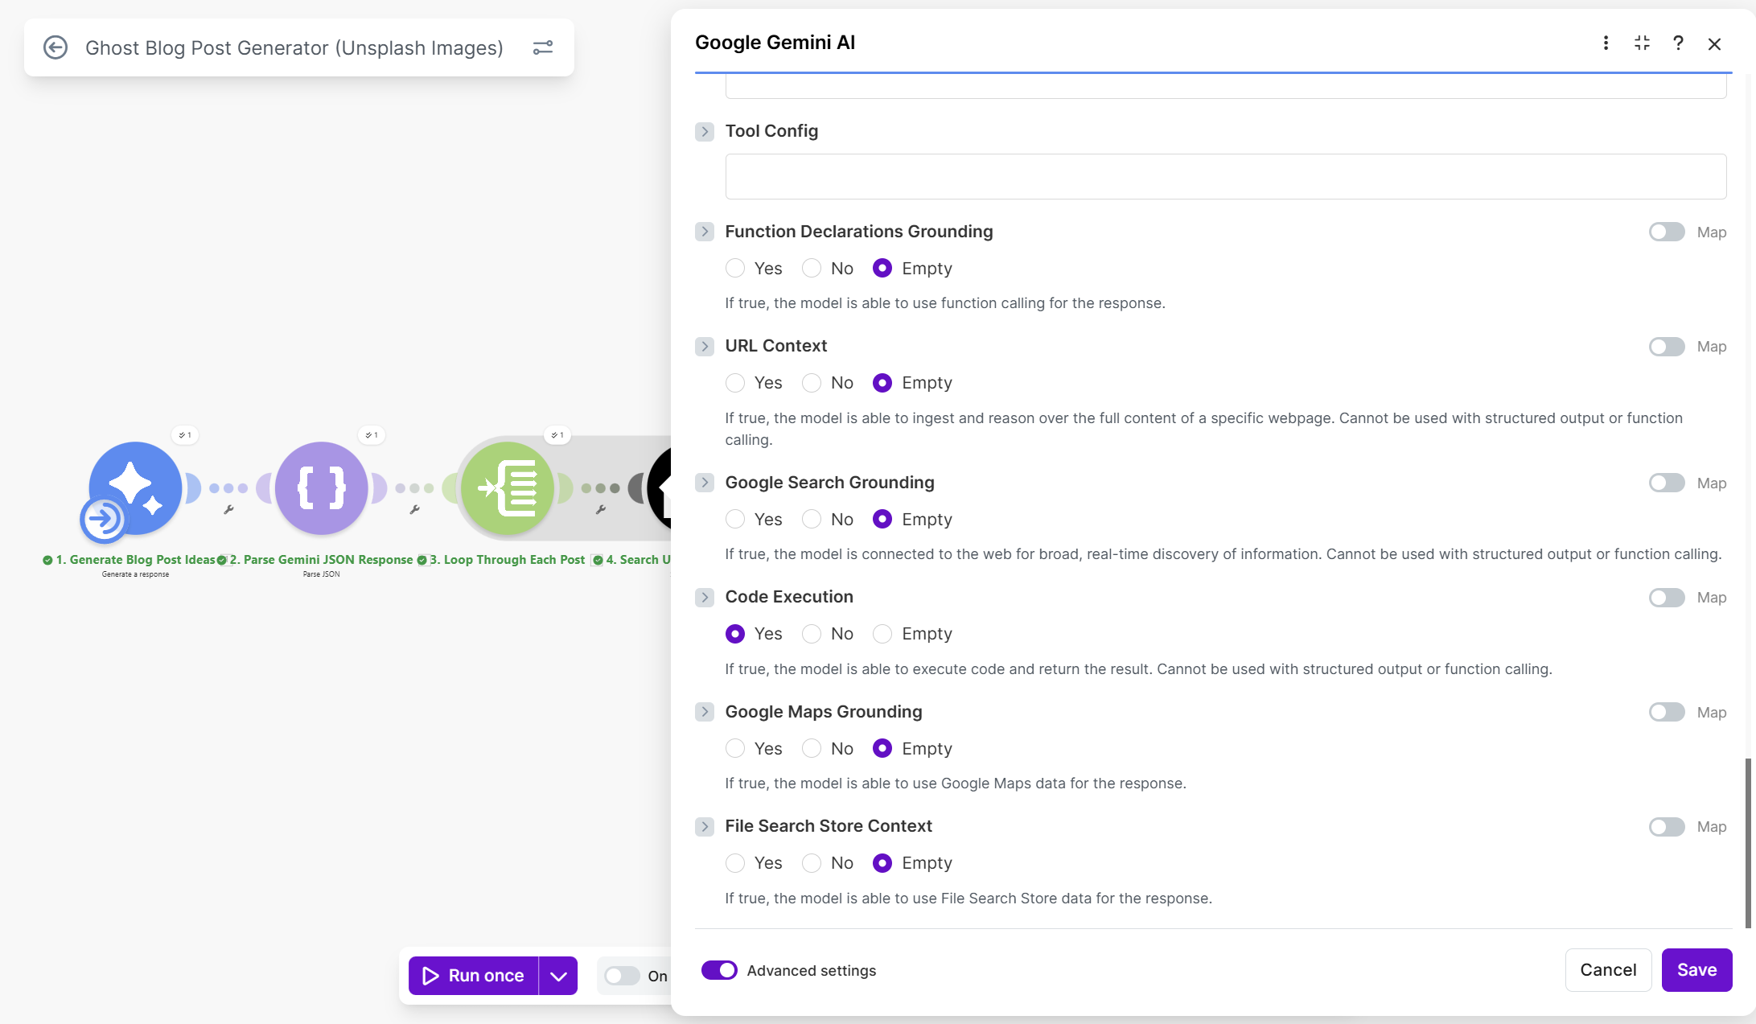Image resolution: width=1756 pixels, height=1024 pixels.
Task: Select the Parse Gemini JSON Response module
Action: click(321, 487)
